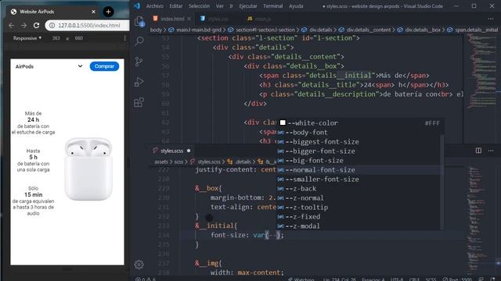Viewport: 501px width, 281px height.
Task: Go back in the browser
Action: (12, 25)
